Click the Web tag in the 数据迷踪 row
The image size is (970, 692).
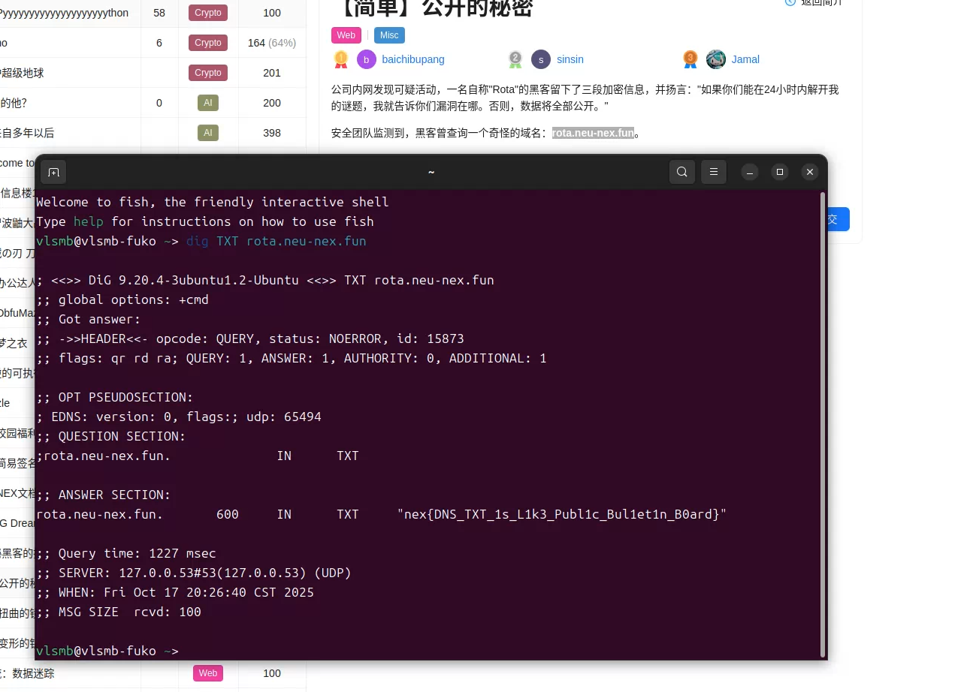pyautogui.click(x=208, y=673)
